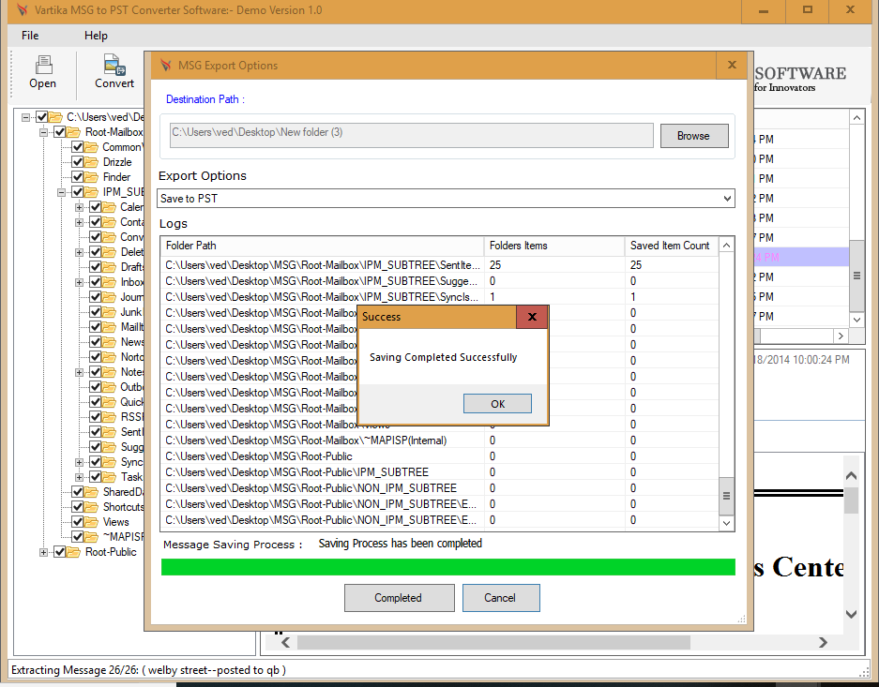Select the Root-Public\IPM_SUBTREE log row
Viewport: 879px width, 687px height.
pos(439,472)
